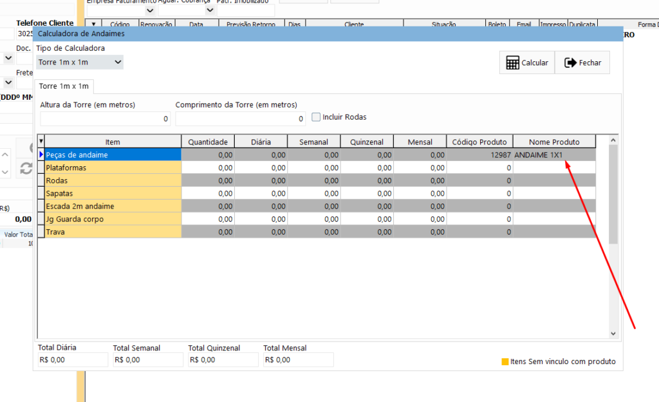Open the Frete dropdown arrow in background window
This screenshot has height=402, width=659.
coord(8,82)
